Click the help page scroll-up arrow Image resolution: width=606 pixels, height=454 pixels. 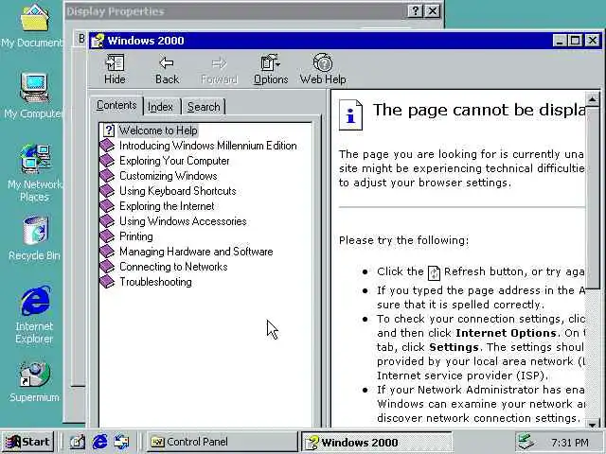click(x=593, y=99)
